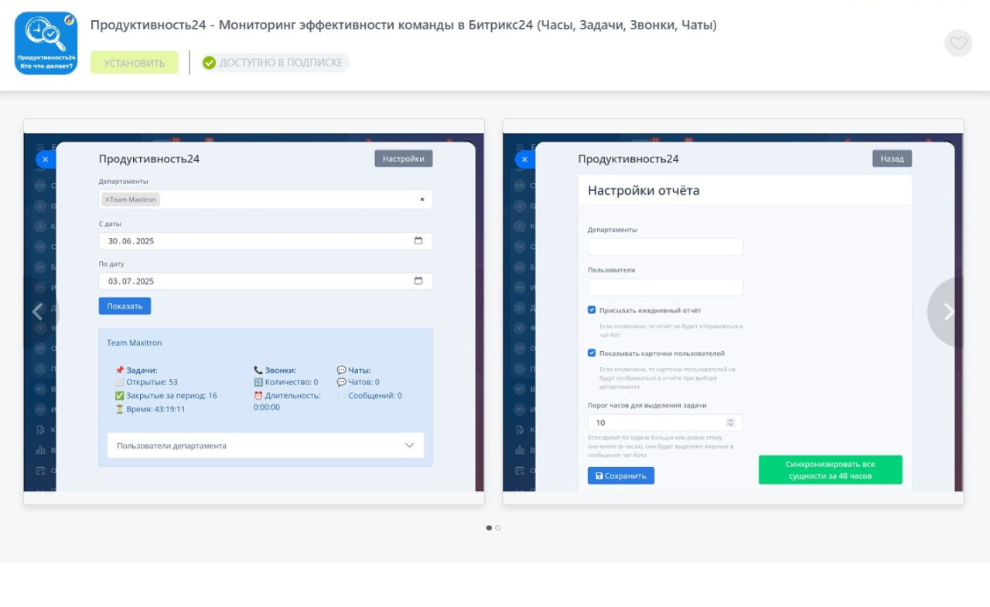
Task: Expand Пользователи департамента section
Action: pyautogui.click(x=265, y=445)
